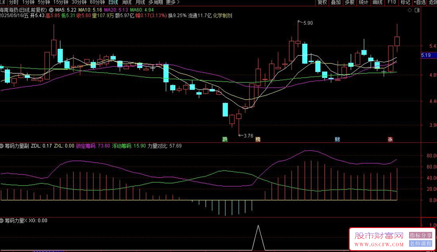Click the XG signal spike in bottom panel
This screenshot has height=252, width=437.
click(x=258, y=237)
